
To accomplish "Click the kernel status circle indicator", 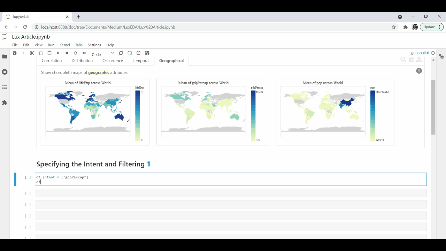I will pyautogui.click(x=433, y=53).
